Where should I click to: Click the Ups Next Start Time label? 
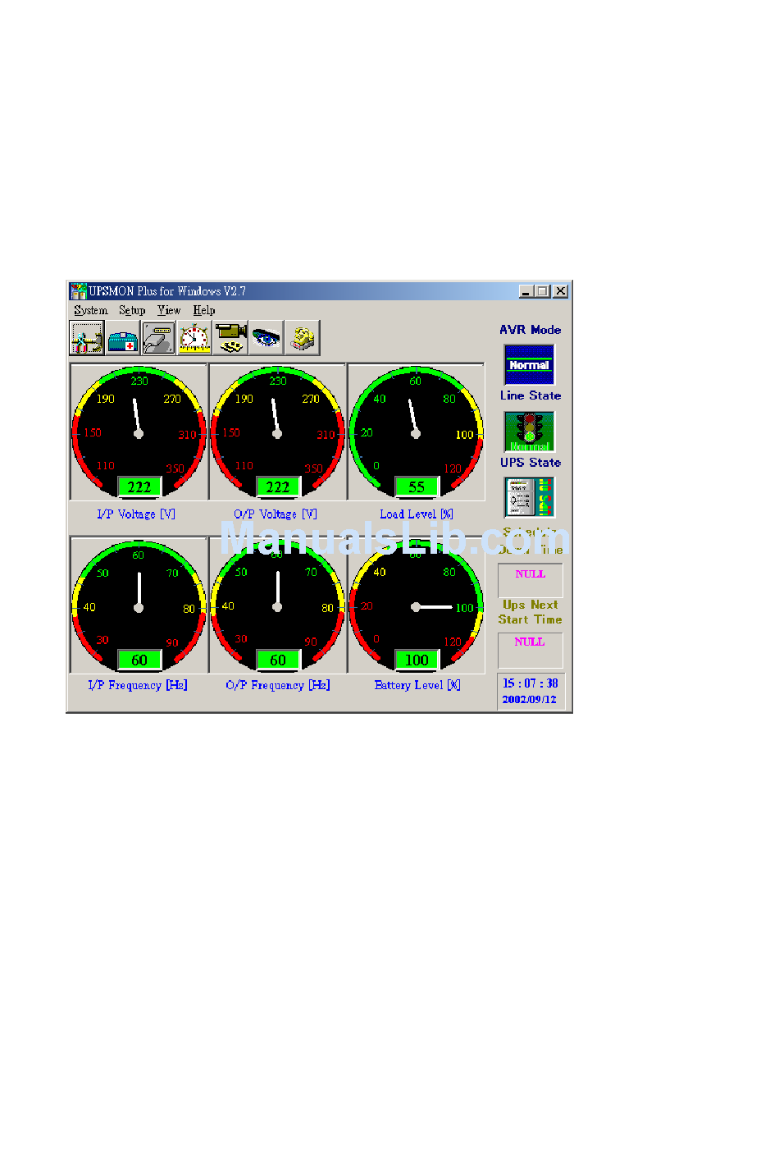tap(531, 612)
